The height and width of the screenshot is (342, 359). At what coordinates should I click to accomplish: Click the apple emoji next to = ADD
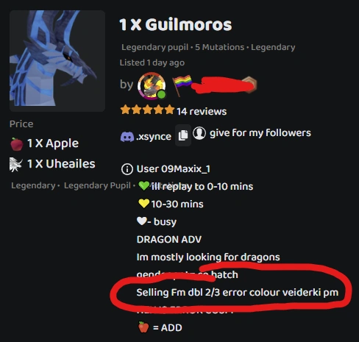(x=143, y=327)
